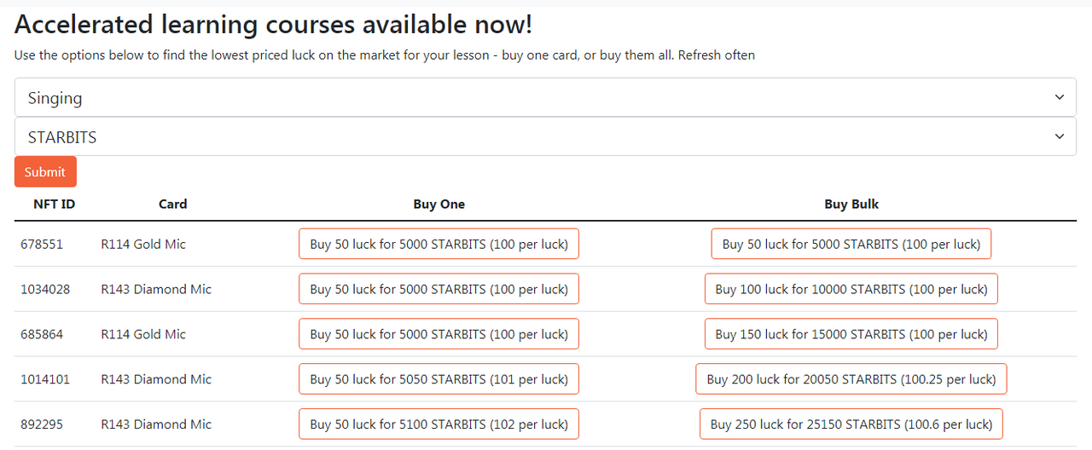Click the orange Submit button
The height and width of the screenshot is (450, 1092).
[45, 171]
